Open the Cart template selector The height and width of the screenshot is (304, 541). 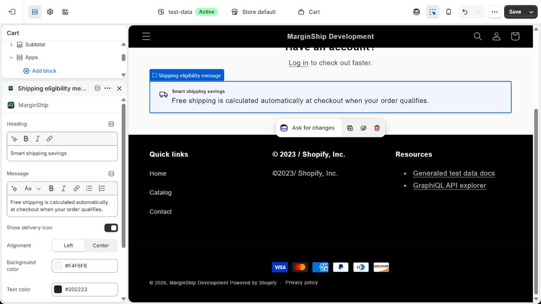(x=309, y=12)
